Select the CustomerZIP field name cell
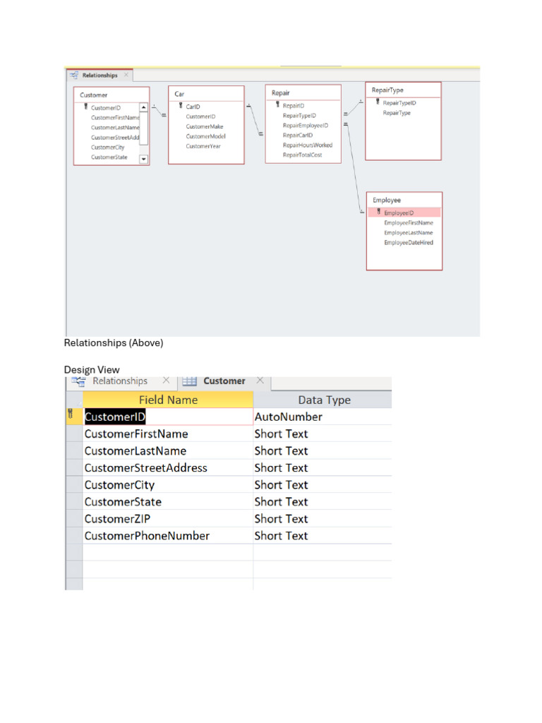The width and height of the screenshot is (542, 723). 168,519
